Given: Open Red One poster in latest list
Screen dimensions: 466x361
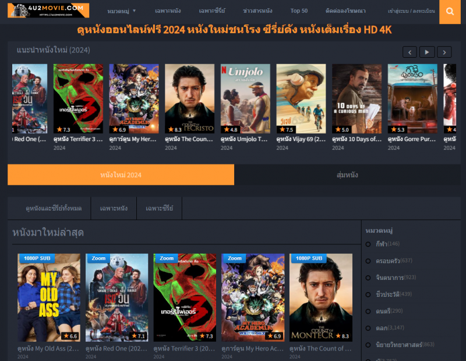Looking at the screenshot, I should click(x=117, y=297).
